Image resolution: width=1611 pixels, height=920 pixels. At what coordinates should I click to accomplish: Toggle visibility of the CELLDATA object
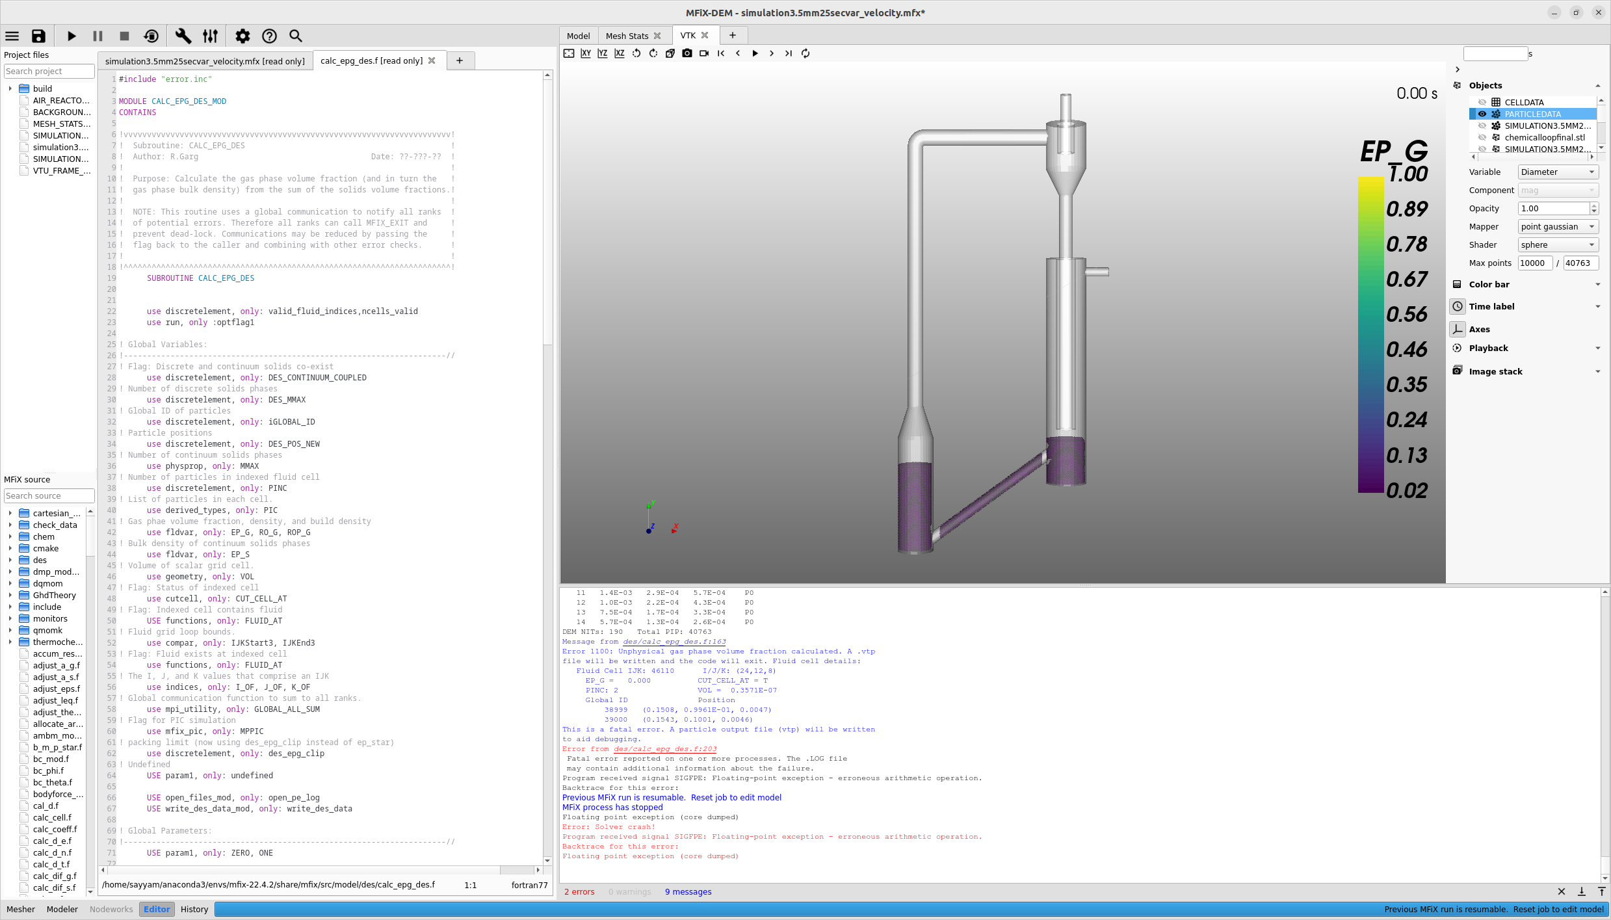[1482, 102]
